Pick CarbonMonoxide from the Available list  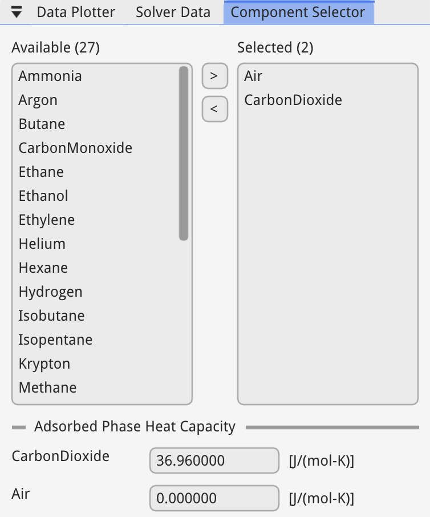point(75,148)
